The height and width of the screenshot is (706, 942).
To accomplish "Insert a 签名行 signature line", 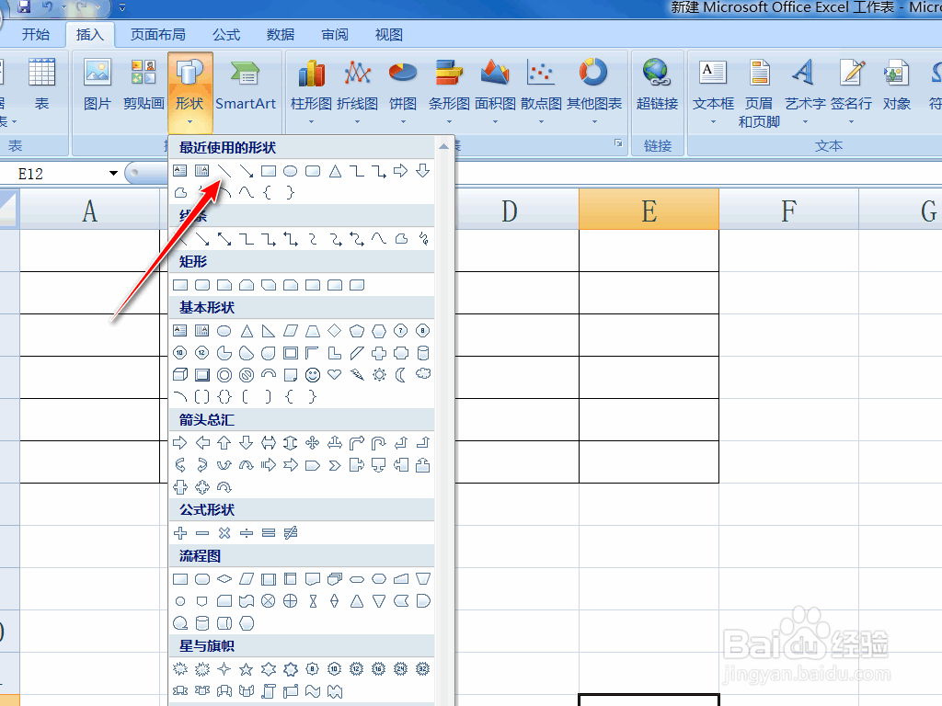I will pos(851,90).
